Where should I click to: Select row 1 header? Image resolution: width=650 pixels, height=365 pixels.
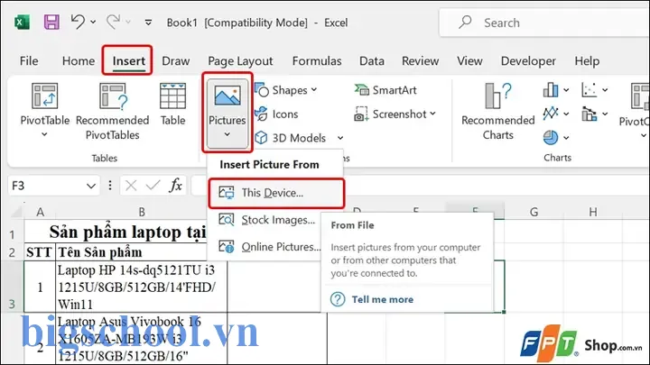tap(12, 234)
